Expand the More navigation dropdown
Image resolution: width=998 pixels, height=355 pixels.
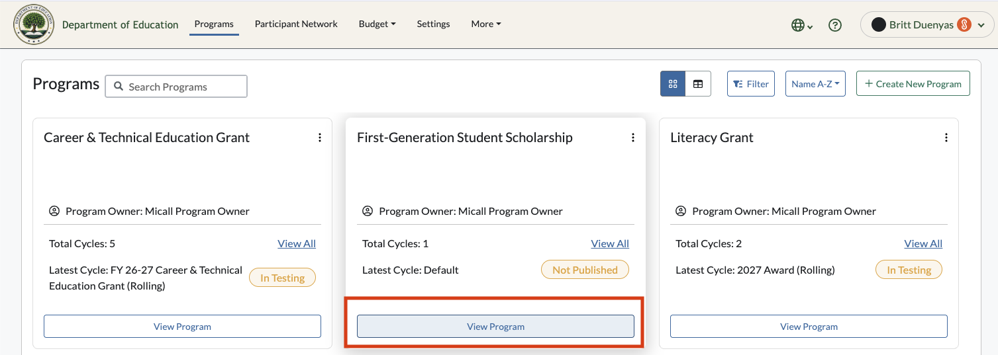click(x=486, y=24)
